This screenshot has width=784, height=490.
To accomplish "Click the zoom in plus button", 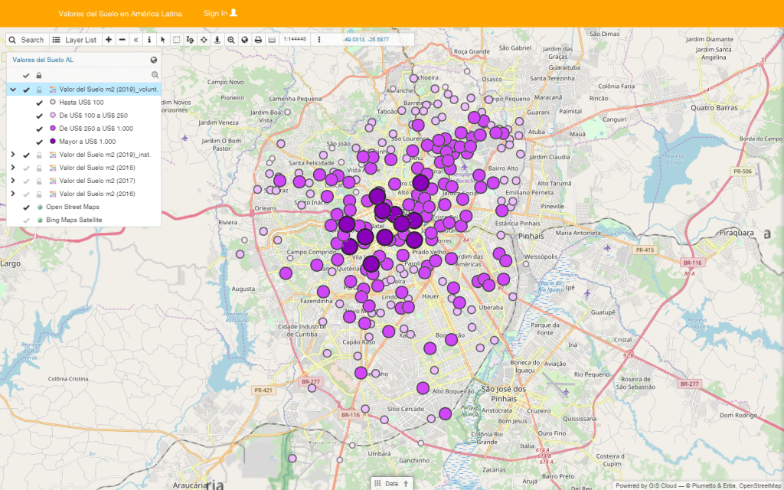I will pos(108,39).
